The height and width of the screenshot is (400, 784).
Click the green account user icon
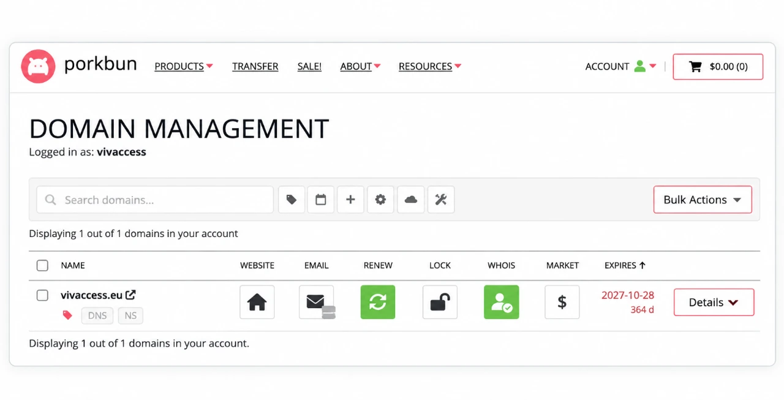(x=639, y=66)
